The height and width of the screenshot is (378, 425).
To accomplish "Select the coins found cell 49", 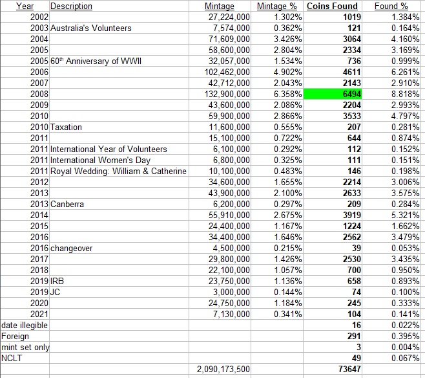I will pos(332,358).
